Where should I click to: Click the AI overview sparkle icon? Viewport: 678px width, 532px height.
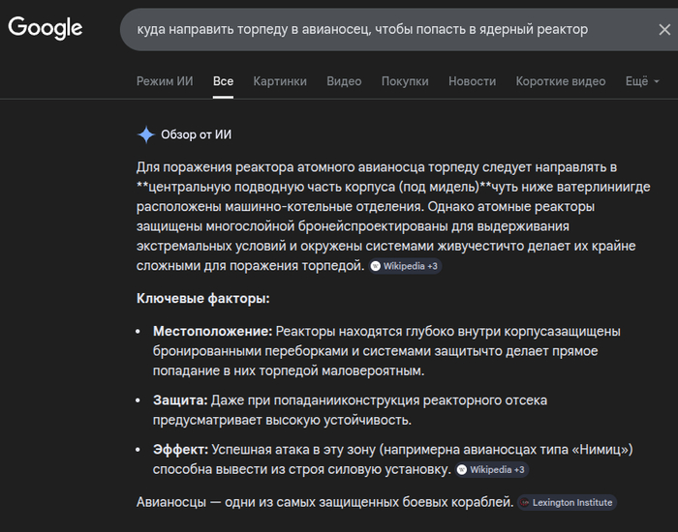pyautogui.click(x=145, y=134)
